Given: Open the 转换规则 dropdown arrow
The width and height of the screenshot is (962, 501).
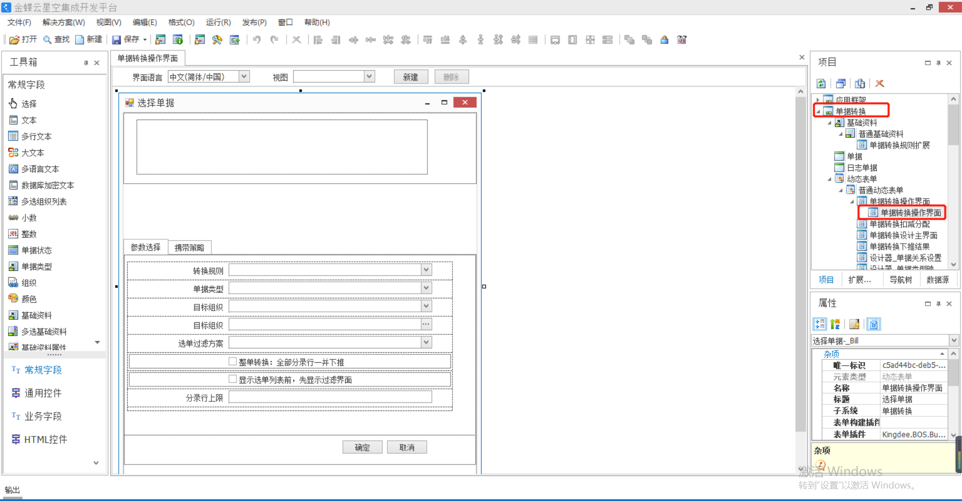Looking at the screenshot, I should point(426,270).
